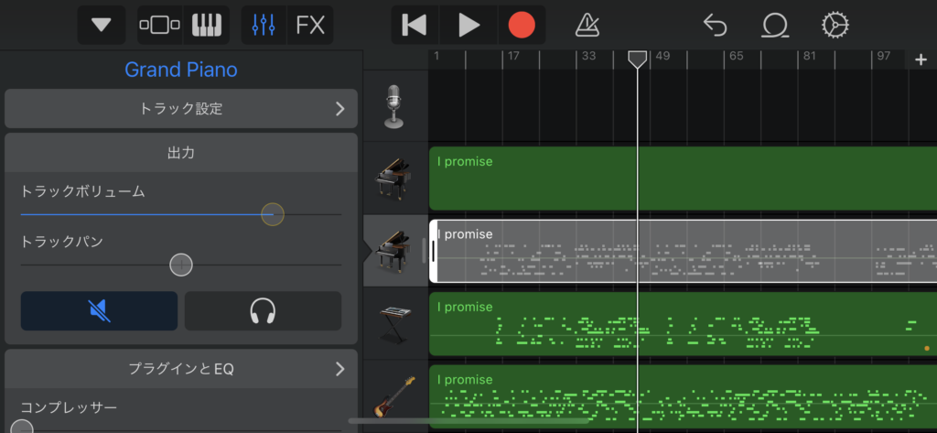Mute the Grand Piano track
Screen dimensions: 937x433
99,311
